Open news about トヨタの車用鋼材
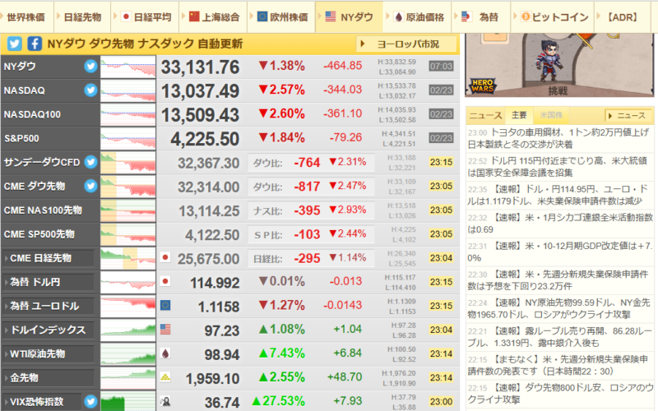Screen dimensions: 658x411 point(559,138)
